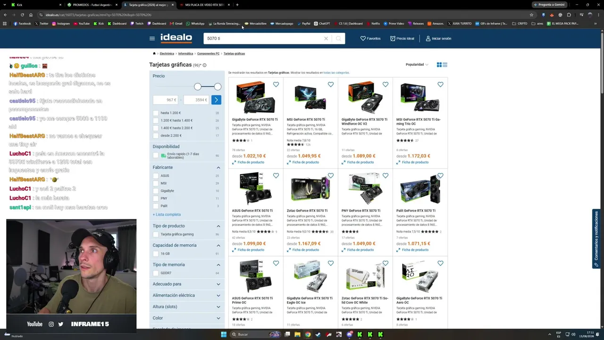Check the 'desde 2.200 €' filter
This screenshot has height=340, width=604.
156,136
